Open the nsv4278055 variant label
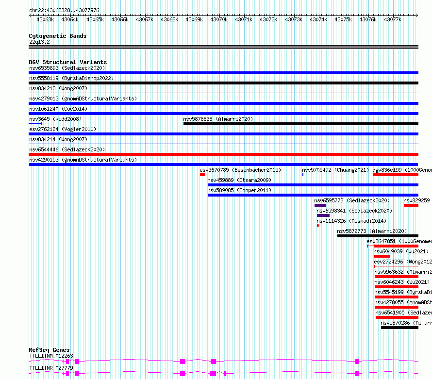 403,302
